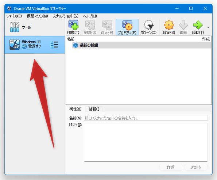Click the 説明(D) description text area

[146, 142]
